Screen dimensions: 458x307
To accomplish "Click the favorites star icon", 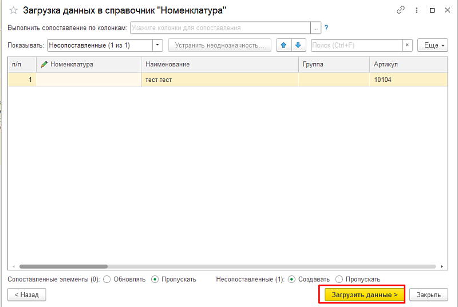I will pyautogui.click(x=13, y=10).
